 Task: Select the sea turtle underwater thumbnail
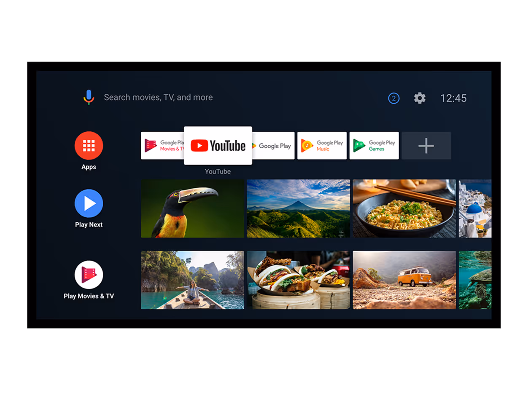click(475, 280)
